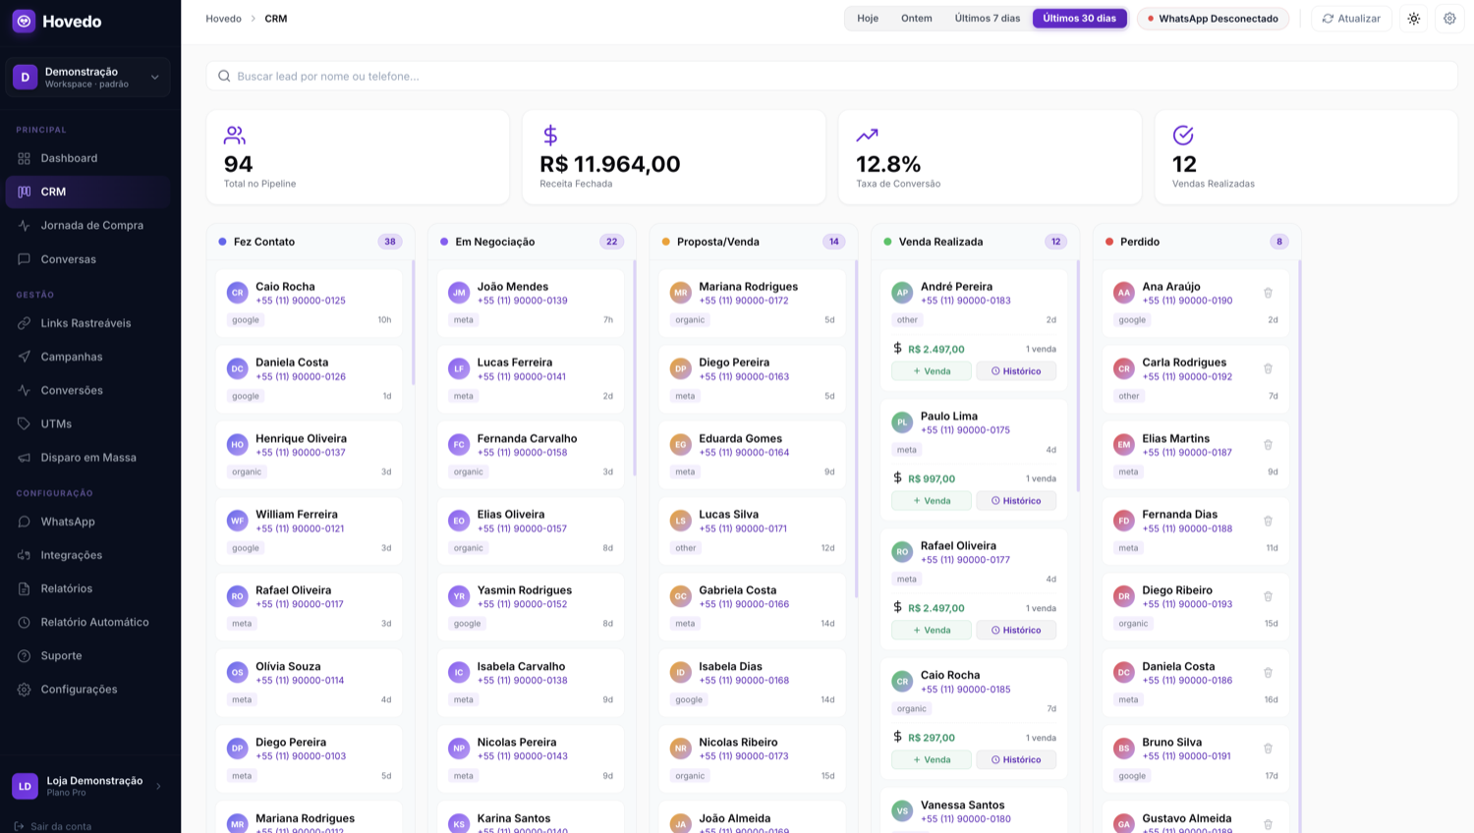Click CR avatar of Caio Rocha in Fez Contato
Image resolution: width=1474 pixels, height=833 pixels.
[x=237, y=293]
